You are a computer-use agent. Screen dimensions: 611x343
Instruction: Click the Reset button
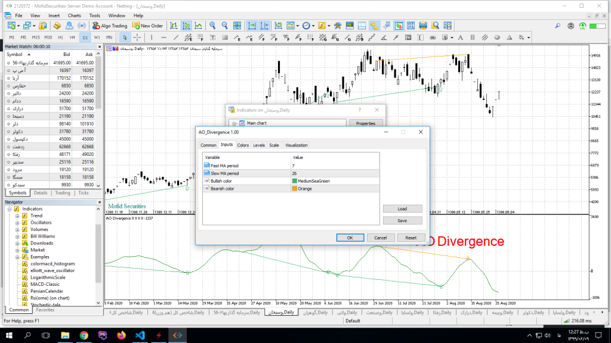pos(411,238)
